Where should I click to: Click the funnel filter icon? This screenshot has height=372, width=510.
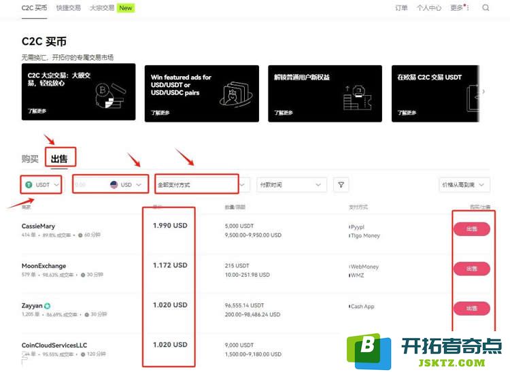(x=341, y=185)
